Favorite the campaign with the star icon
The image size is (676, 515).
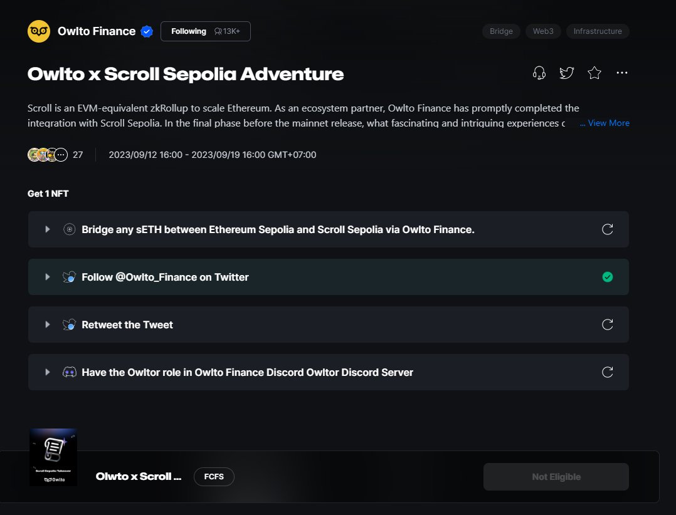594,73
